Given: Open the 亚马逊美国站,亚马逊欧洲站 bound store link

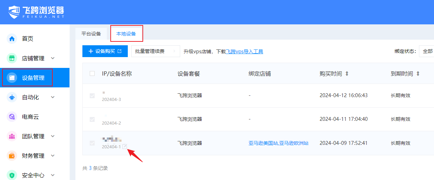Looking at the screenshot, I should [278, 143].
